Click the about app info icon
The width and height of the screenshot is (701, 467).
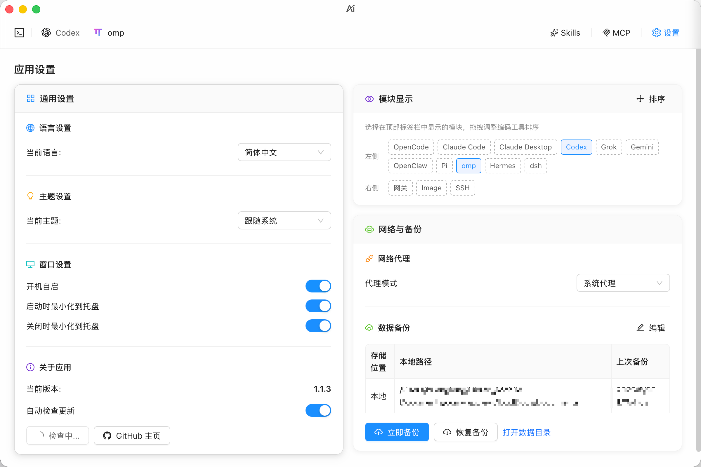click(30, 367)
